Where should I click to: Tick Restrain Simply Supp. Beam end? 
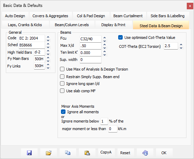62,77
